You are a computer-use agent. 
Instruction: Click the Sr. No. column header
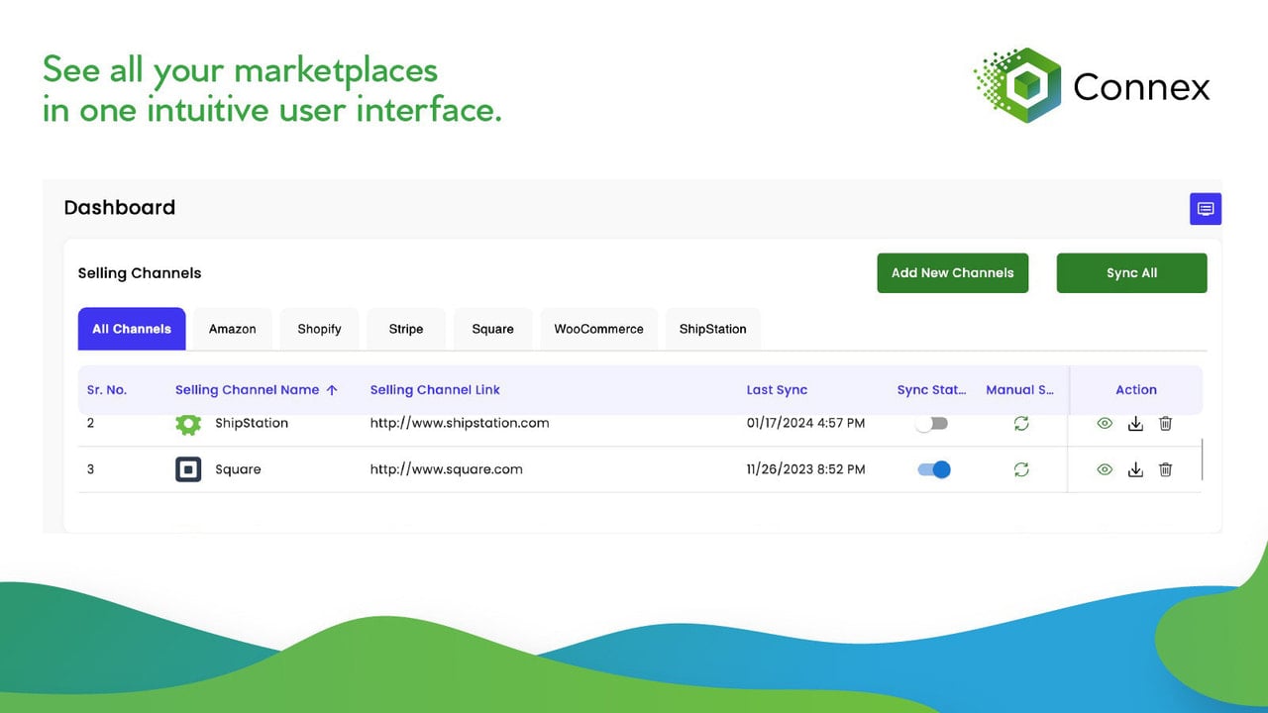pos(107,390)
